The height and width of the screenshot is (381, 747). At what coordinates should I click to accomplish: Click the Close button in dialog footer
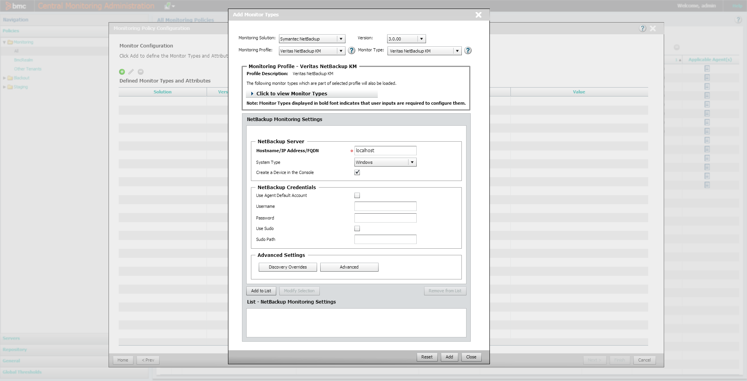coord(471,357)
